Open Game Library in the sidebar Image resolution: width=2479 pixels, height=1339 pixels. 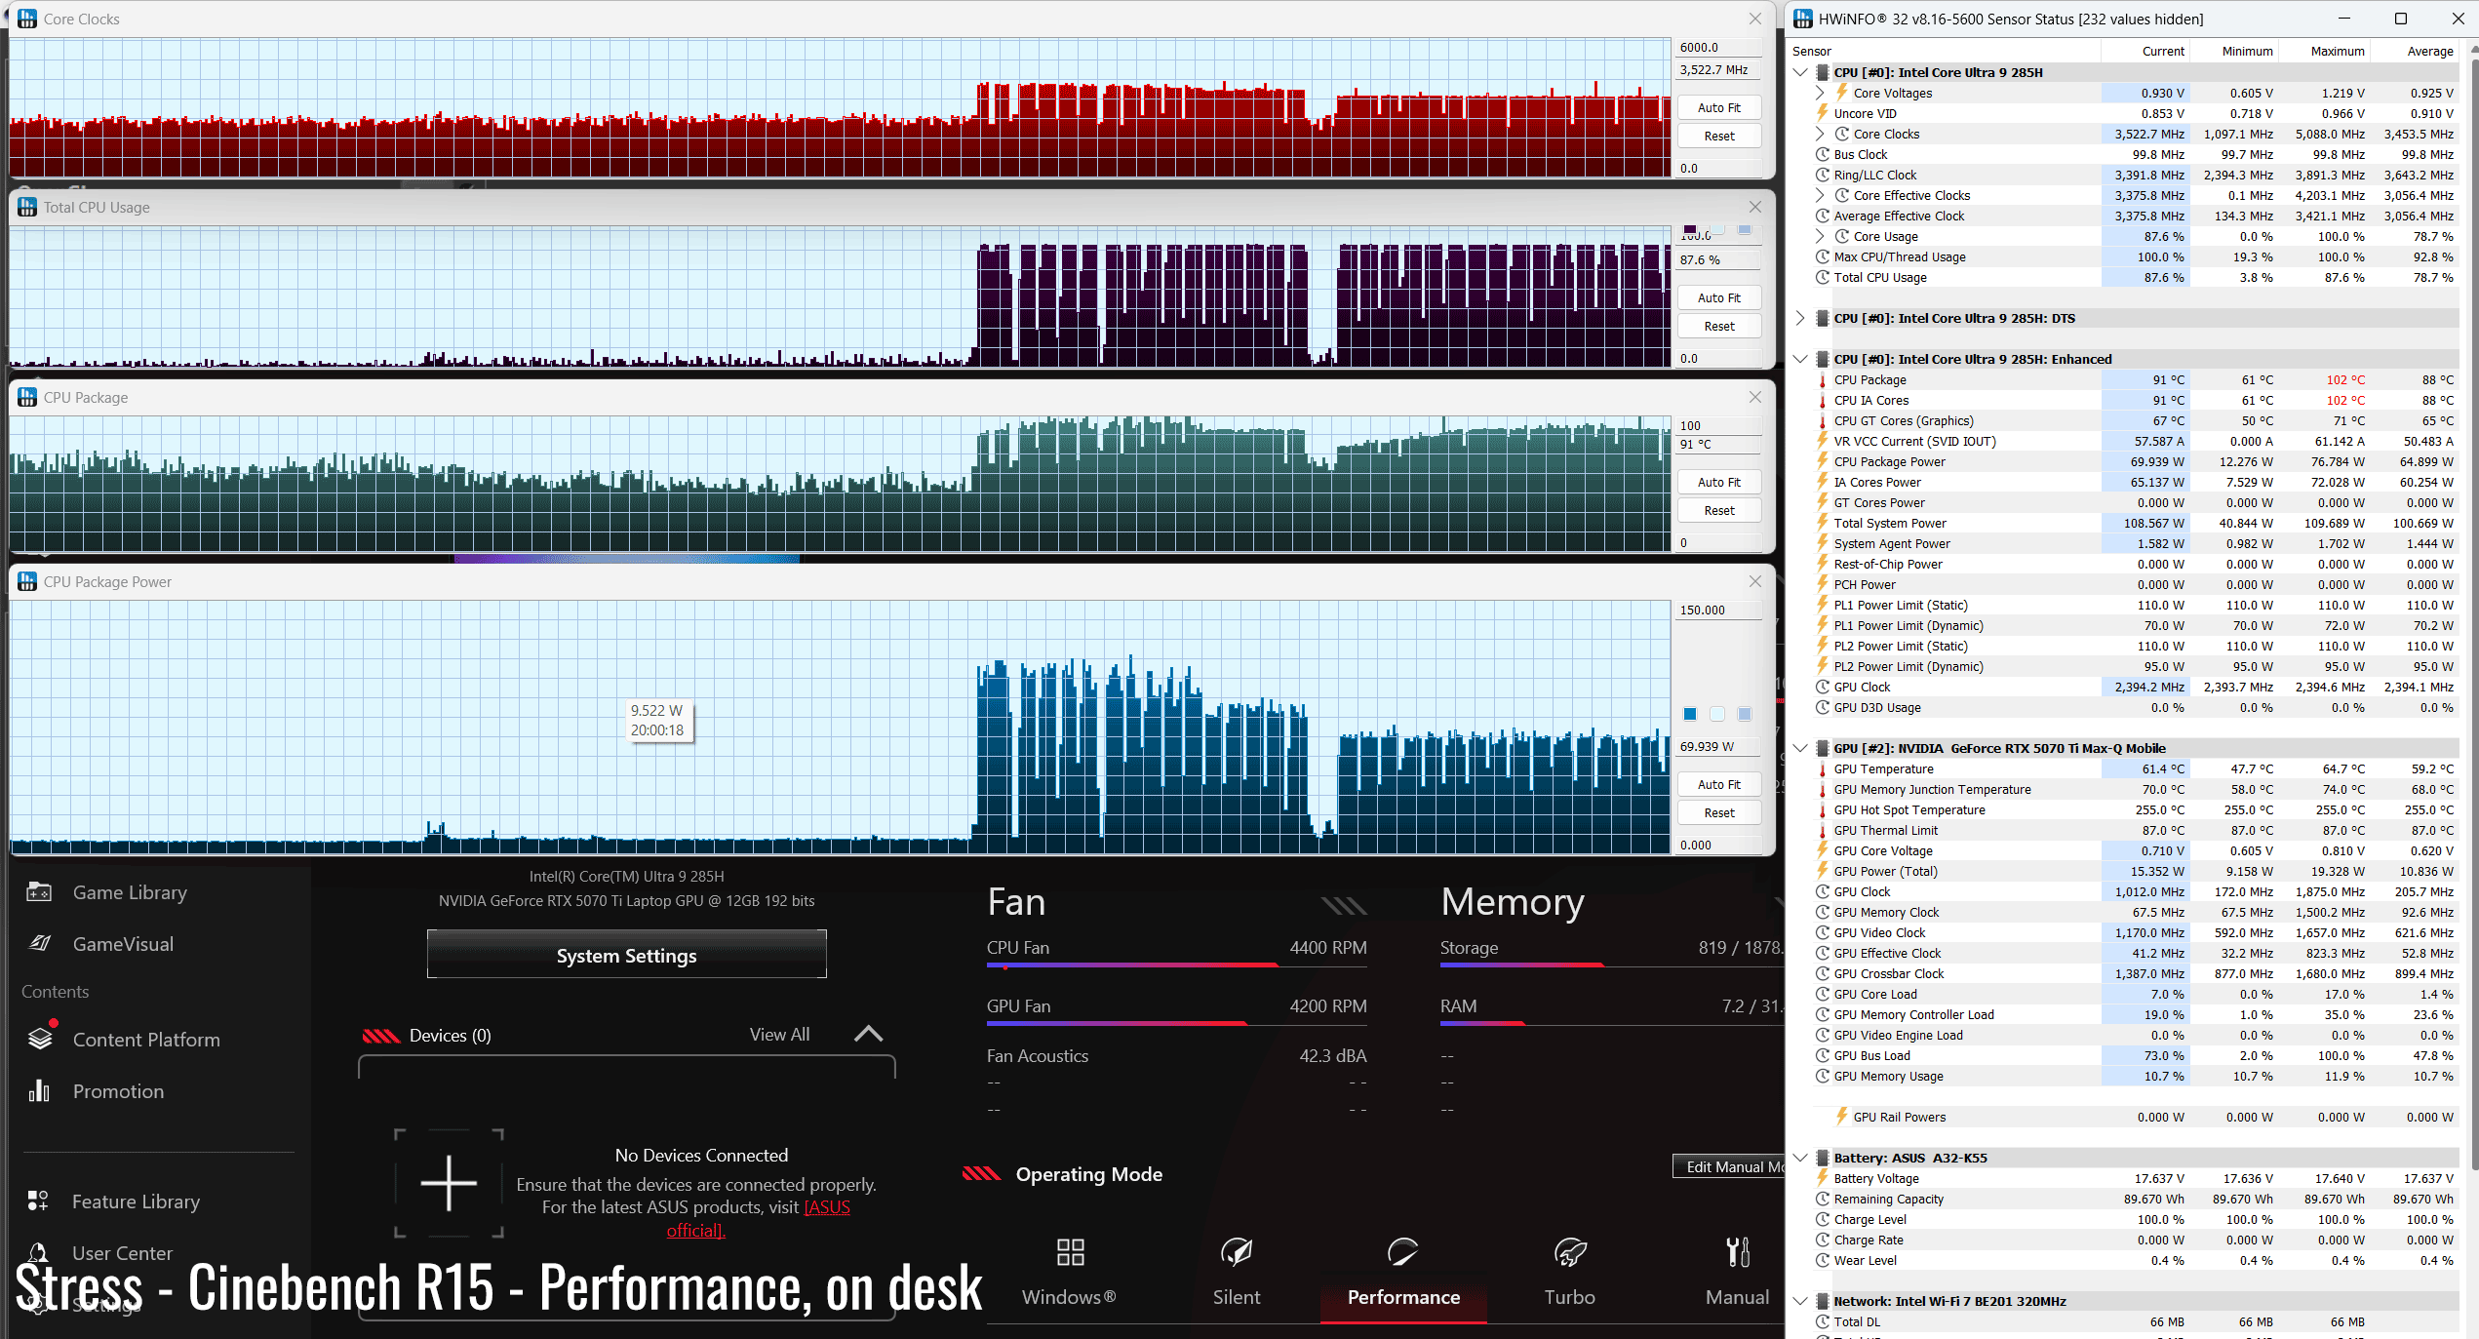coord(130,892)
